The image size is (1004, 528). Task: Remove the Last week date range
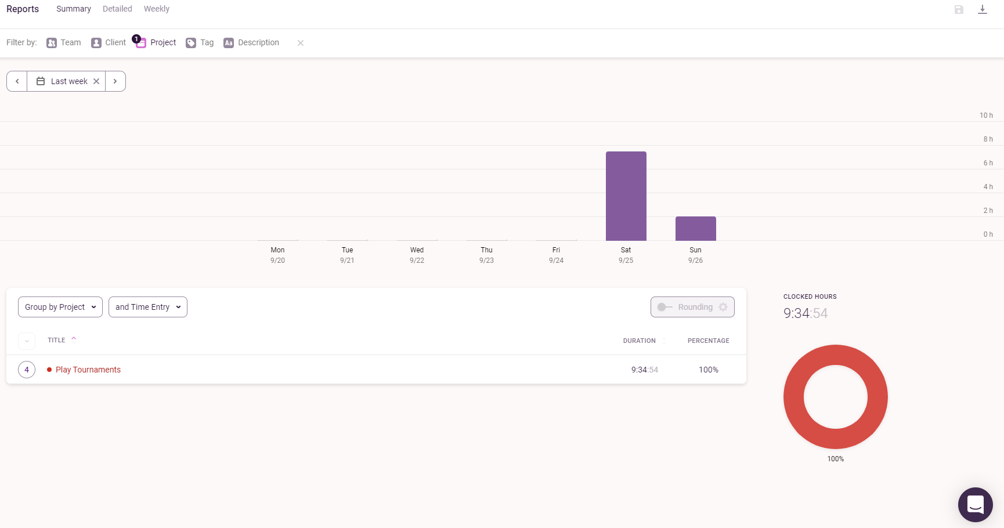click(x=96, y=81)
